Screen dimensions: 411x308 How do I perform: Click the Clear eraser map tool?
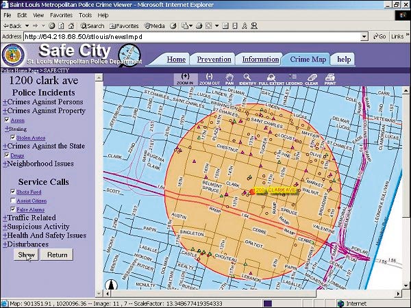click(312, 79)
